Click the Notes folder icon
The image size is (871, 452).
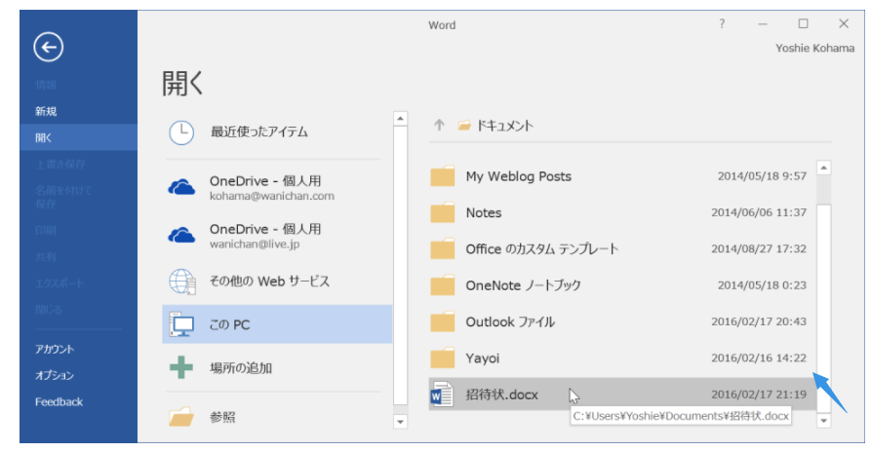[443, 212]
